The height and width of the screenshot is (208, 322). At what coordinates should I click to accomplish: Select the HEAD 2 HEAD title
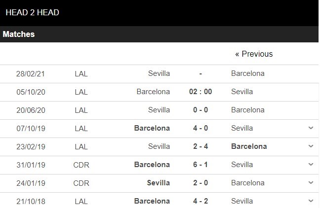pyautogui.click(x=32, y=12)
